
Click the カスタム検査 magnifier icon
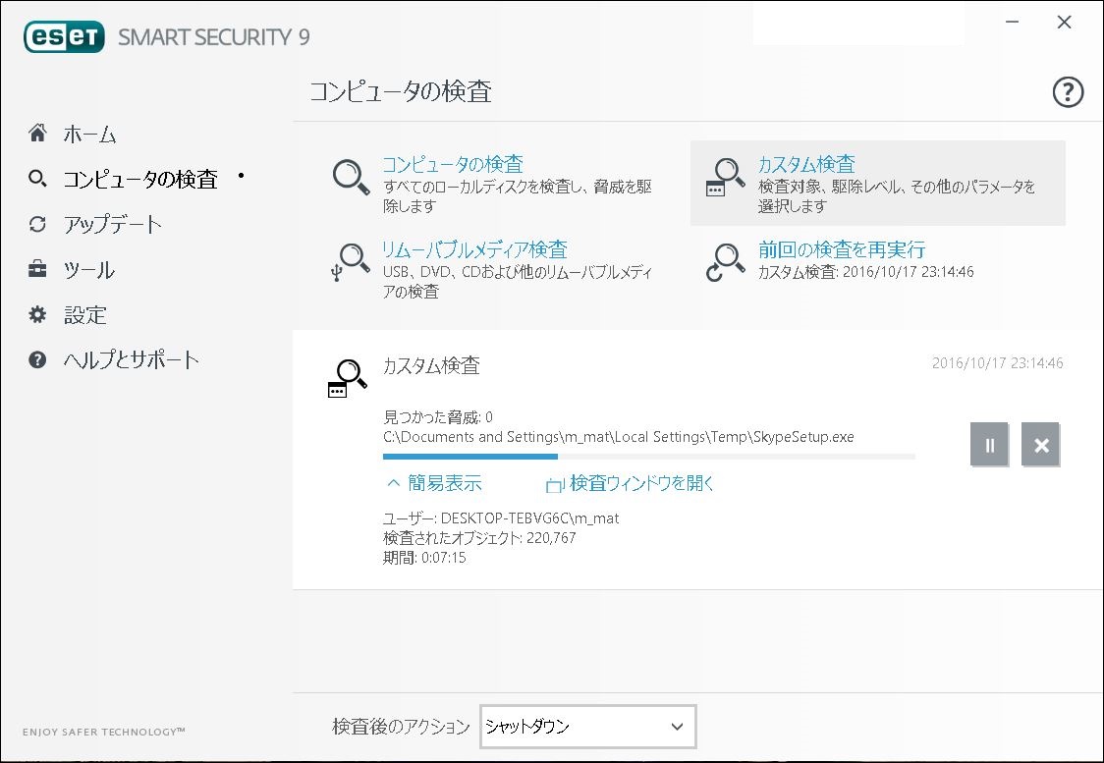click(x=727, y=177)
